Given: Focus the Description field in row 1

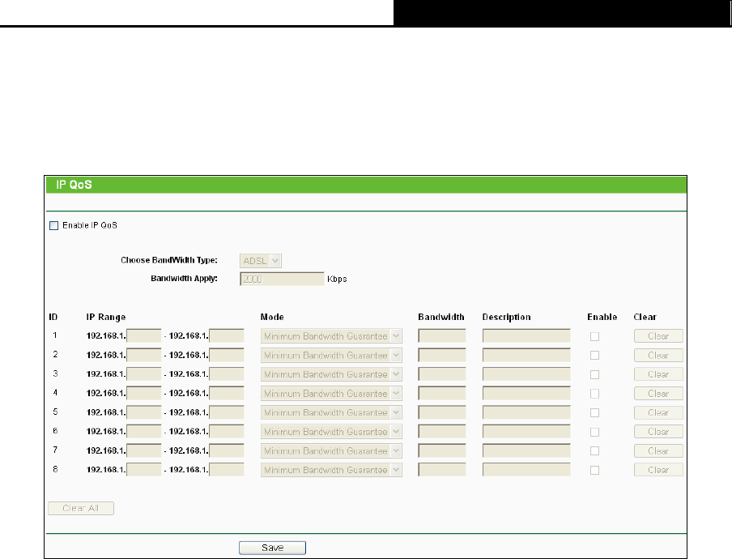Looking at the screenshot, I should 526,335.
